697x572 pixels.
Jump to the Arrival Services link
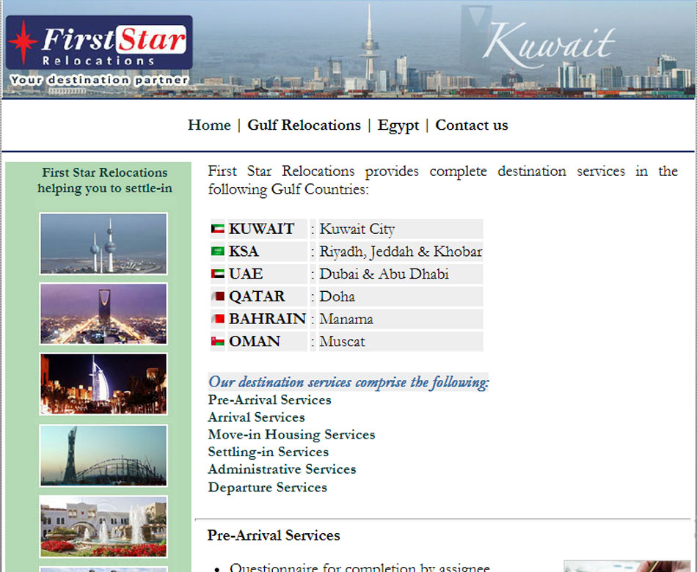coord(257,417)
